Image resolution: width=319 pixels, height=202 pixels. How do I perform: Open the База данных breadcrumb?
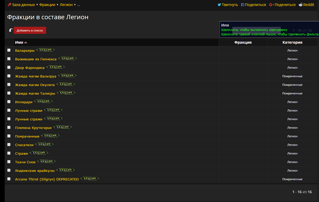pos(24,5)
